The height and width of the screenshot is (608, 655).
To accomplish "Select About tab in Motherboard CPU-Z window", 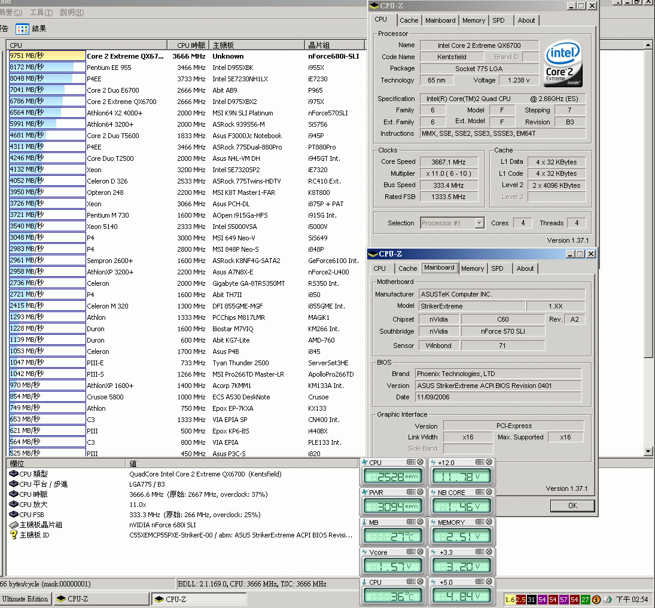I will pos(525,268).
